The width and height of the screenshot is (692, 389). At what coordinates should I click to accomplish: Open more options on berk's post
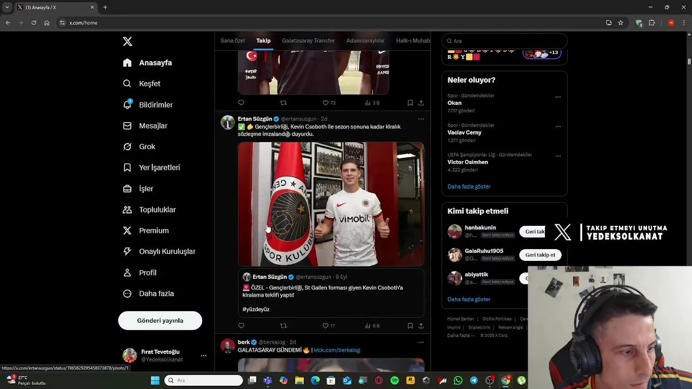pos(421,342)
